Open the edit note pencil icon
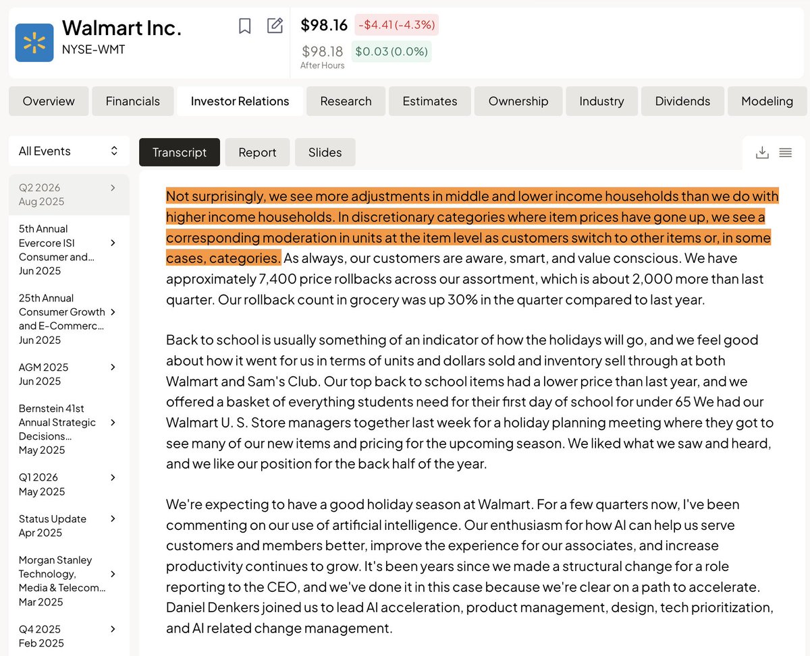Viewport: 810px width, 656px height. coord(275,26)
